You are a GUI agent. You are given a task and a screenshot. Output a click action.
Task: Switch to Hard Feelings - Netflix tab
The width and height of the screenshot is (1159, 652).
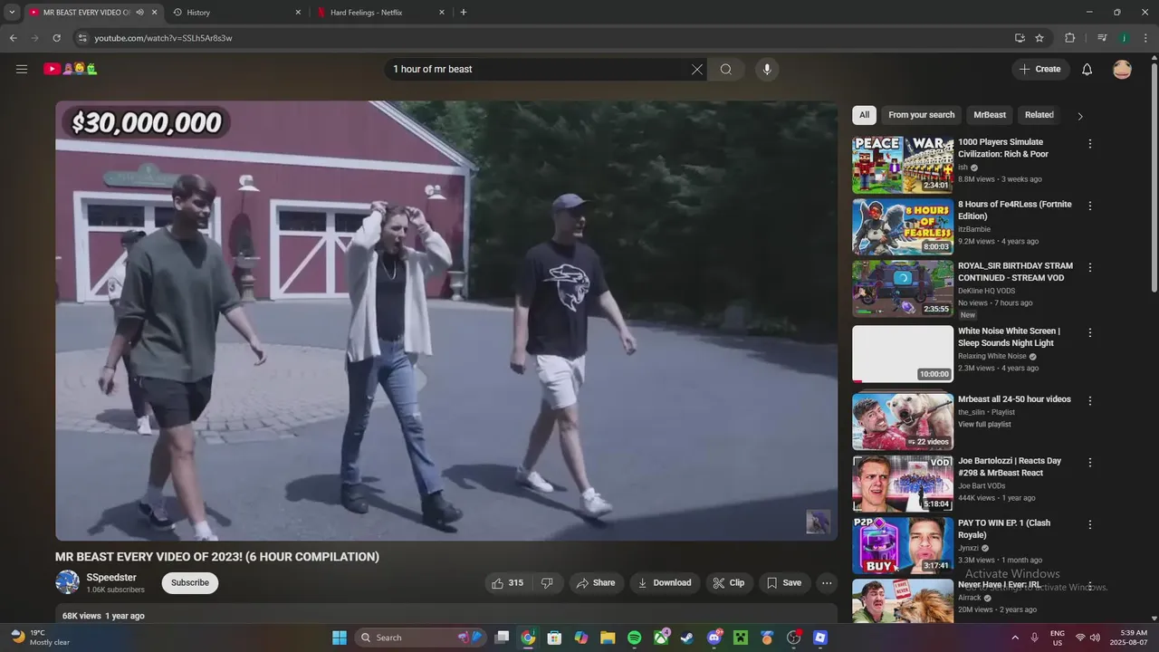click(x=382, y=13)
